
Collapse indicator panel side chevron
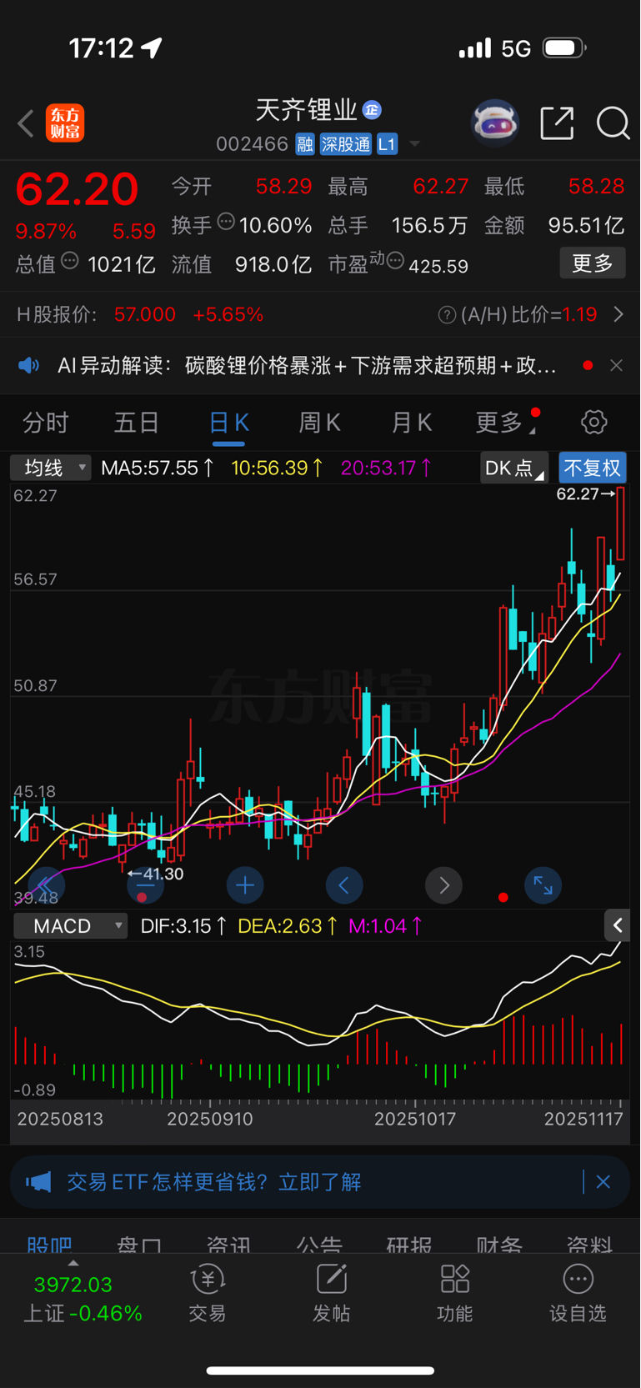tap(617, 925)
